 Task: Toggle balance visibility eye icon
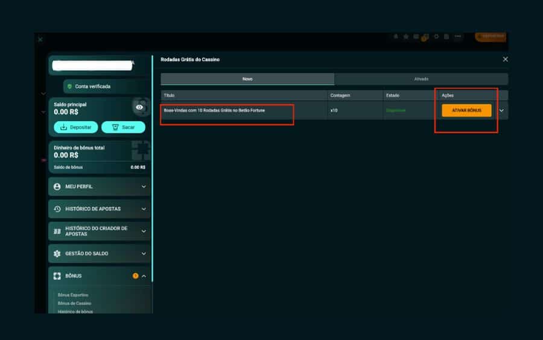pos(139,107)
